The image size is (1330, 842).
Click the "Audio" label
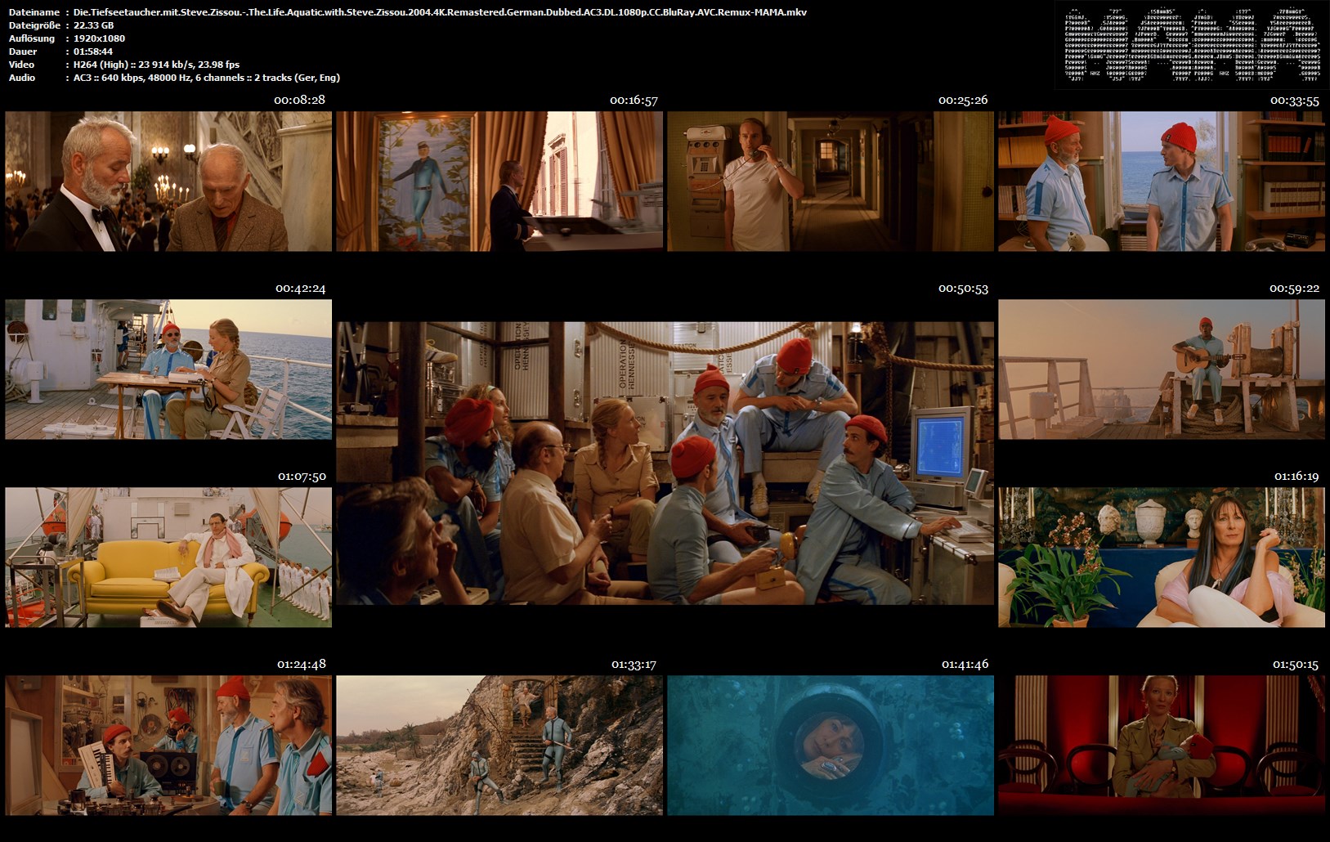[22, 78]
